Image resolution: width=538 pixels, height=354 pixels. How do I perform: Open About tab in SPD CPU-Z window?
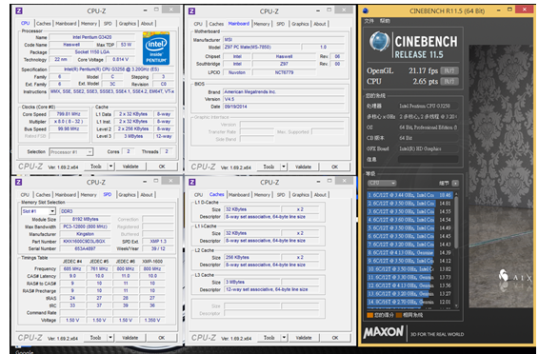147,194
